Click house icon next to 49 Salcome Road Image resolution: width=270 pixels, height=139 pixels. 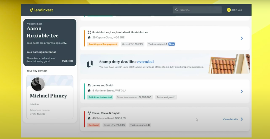click(x=89, y=118)
